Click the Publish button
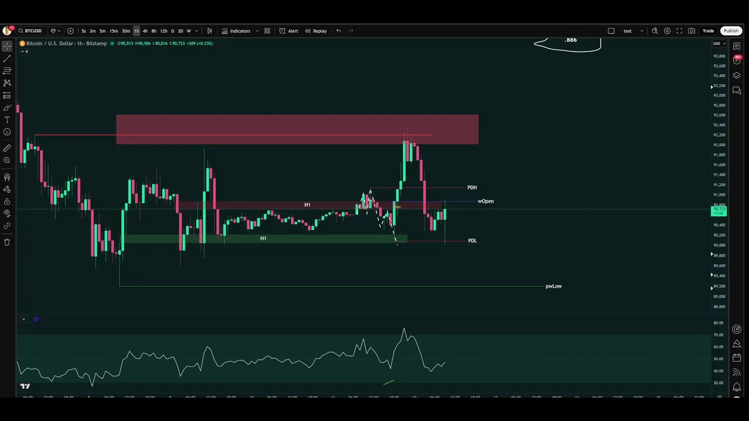 coord(731,31)
